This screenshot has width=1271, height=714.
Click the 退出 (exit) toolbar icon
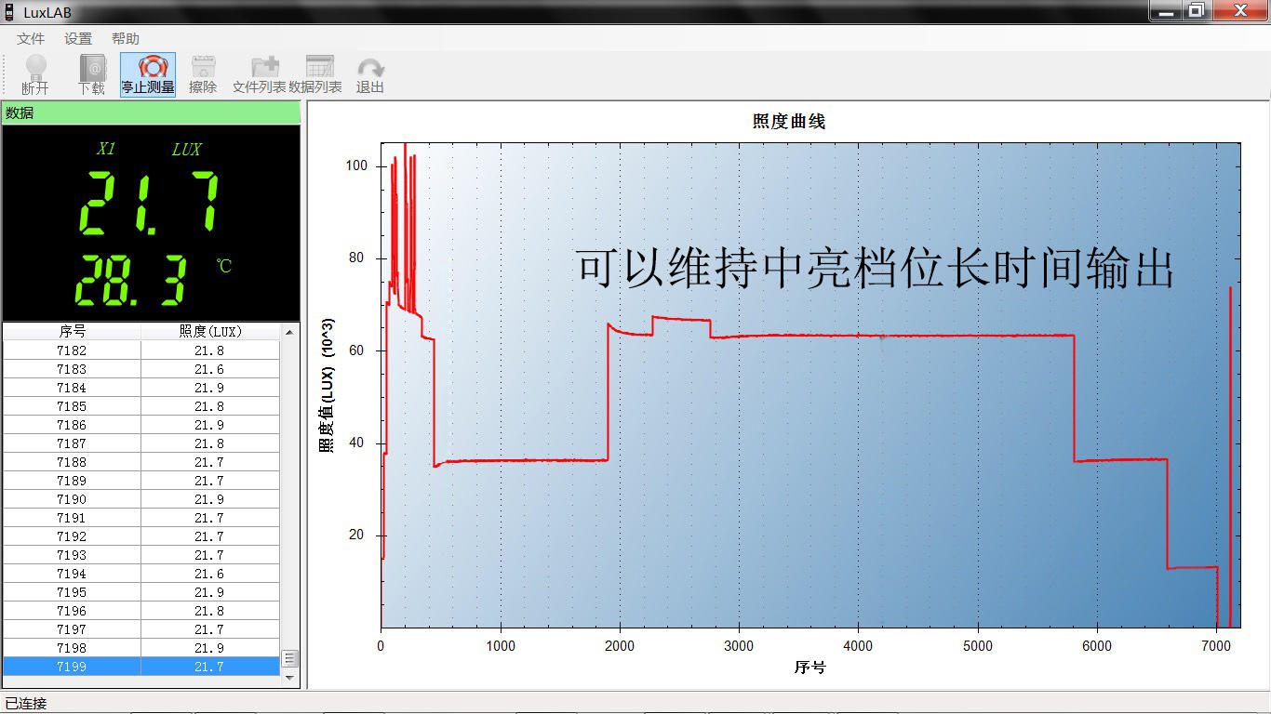coord(370,73)
